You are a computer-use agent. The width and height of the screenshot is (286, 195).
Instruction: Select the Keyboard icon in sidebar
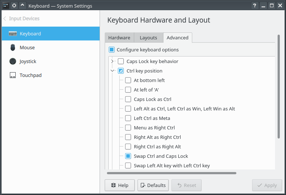point(13,34)
